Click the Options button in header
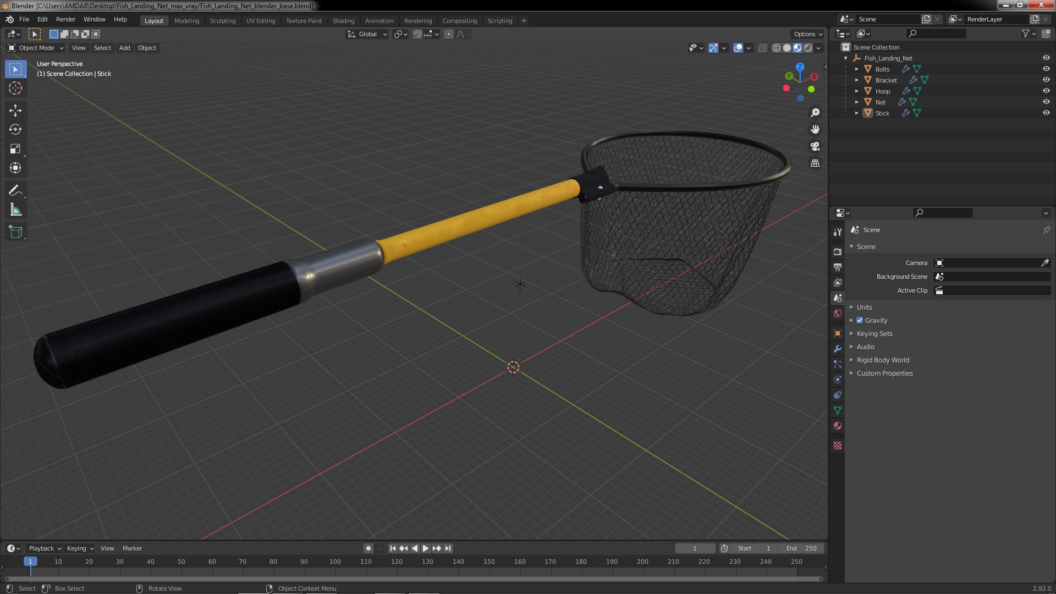 coord(808,34)
